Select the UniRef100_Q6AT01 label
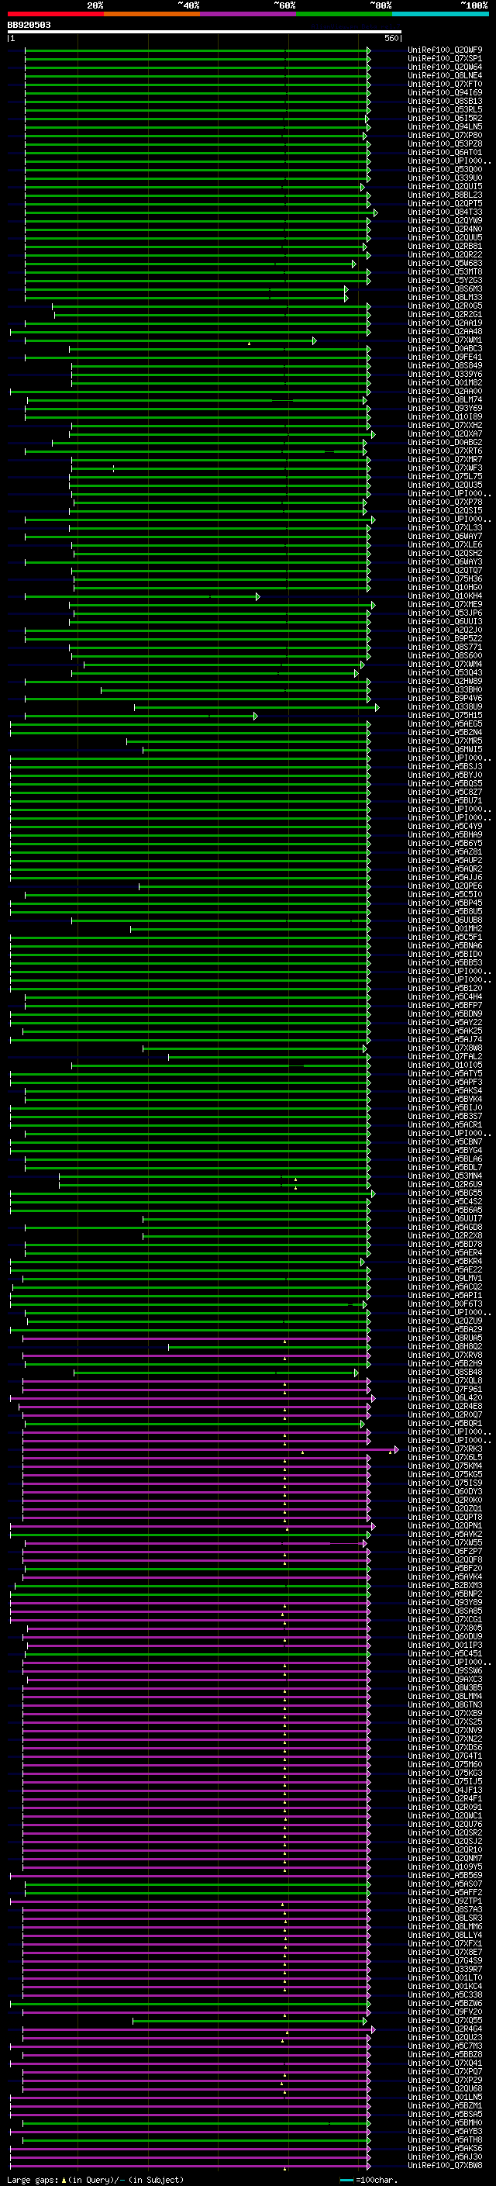The width and height of the screenshot is (496, 2186). tap(445, 152)
